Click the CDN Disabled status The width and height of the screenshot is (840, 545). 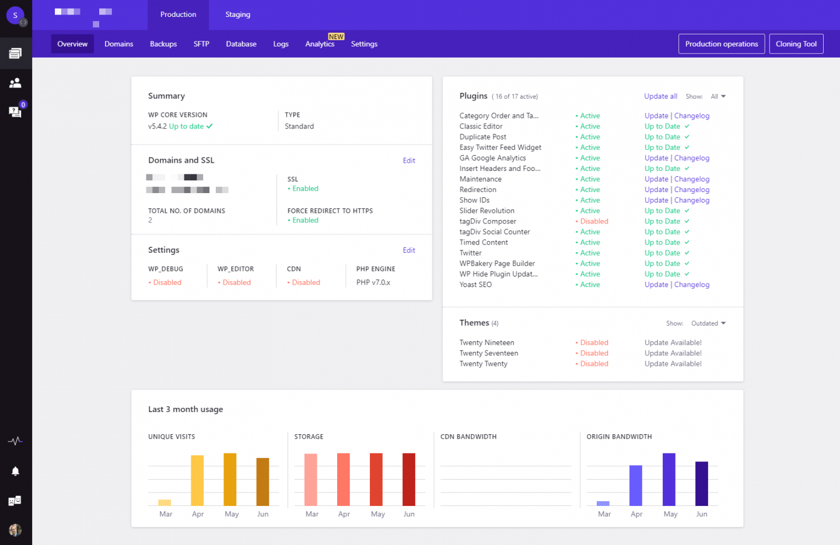(304, 282)
